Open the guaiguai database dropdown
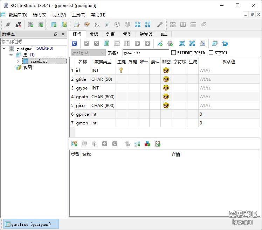Viewport: 262px width, 230px height. (88, 53)
